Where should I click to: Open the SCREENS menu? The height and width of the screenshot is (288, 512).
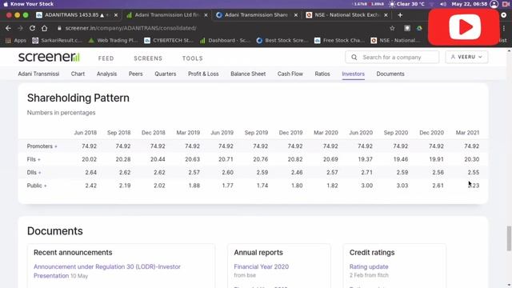click(148, 58)
